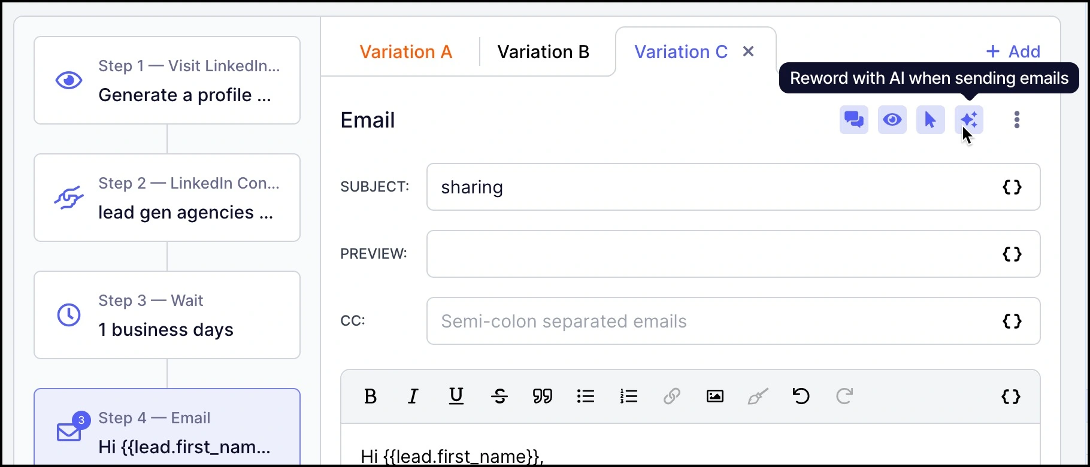The height and width of the screenshot is (467, 1090).
Task: Insert a numbered list
Action: coord(628,396)
